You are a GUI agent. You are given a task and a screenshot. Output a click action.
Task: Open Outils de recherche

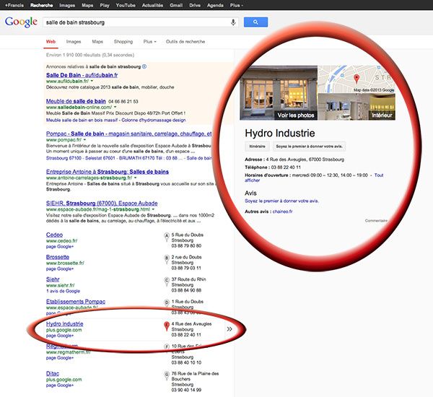click(185, 42)
